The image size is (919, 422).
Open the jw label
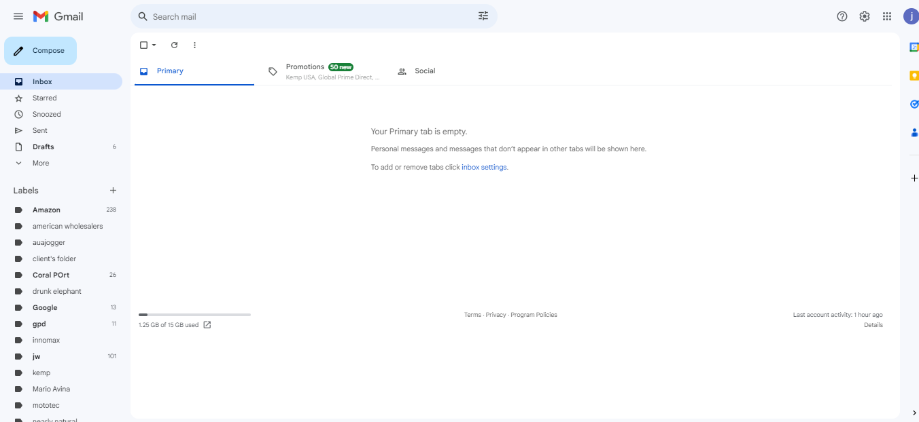(x=61, y=356)
